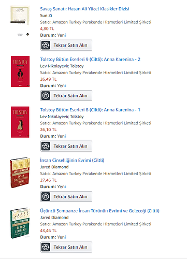Screen dimensions: 187x259
Task: View the İnsan Cinselliğinin Evrimi cover image
Action: pos(20,172)
